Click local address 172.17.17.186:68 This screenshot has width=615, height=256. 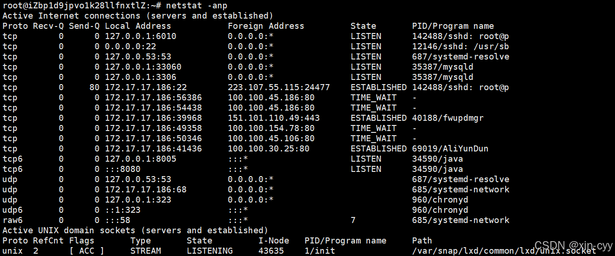pyautogui.click(x=146, y=190)
